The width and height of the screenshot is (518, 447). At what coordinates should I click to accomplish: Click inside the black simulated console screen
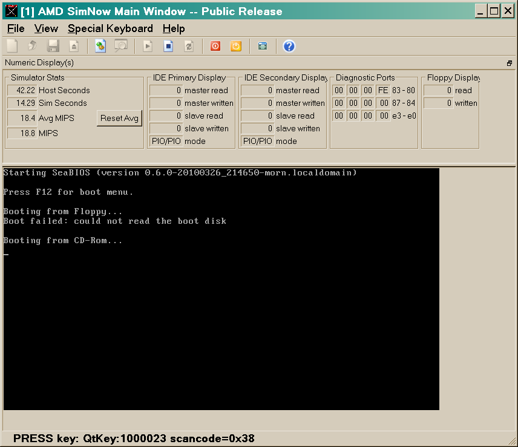221,315
